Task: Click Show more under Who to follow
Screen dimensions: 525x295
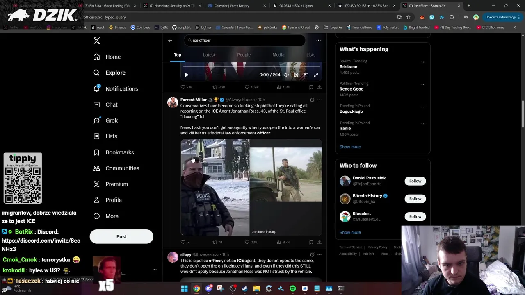Action: click(350, 232)
